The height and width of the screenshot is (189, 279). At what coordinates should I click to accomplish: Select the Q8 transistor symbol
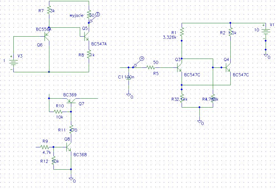(69, 147)
